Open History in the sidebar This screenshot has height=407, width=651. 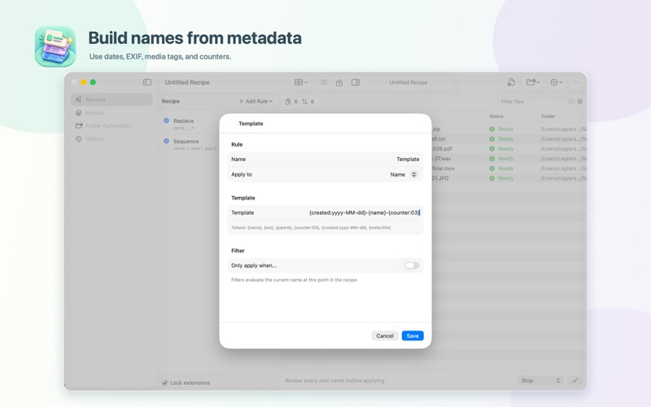point(111,138)
